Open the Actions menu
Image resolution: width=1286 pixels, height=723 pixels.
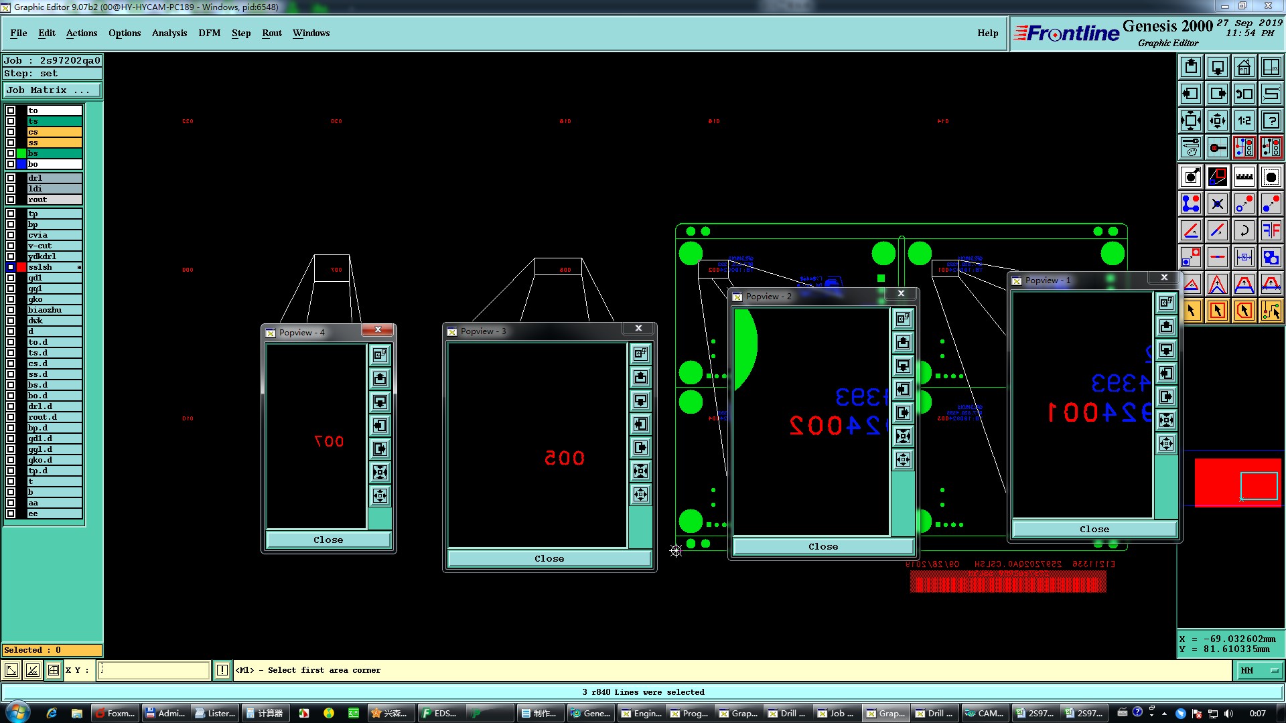82,33
